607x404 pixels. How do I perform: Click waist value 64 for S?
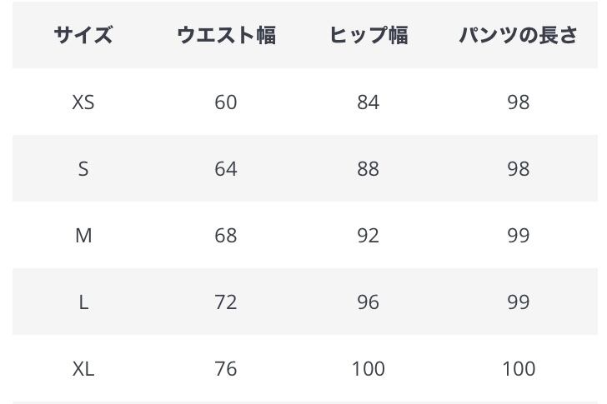tap(226, 169)
